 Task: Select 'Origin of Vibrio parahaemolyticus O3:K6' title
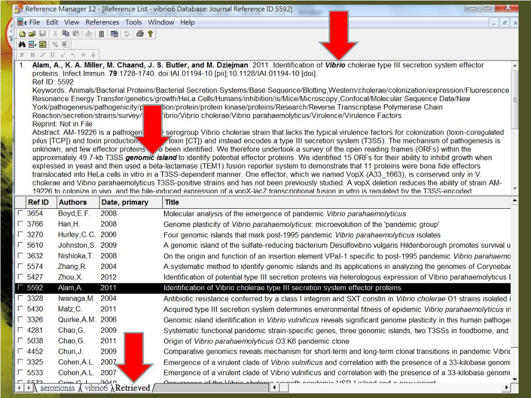pyautogui.click(x=256, y=341)
